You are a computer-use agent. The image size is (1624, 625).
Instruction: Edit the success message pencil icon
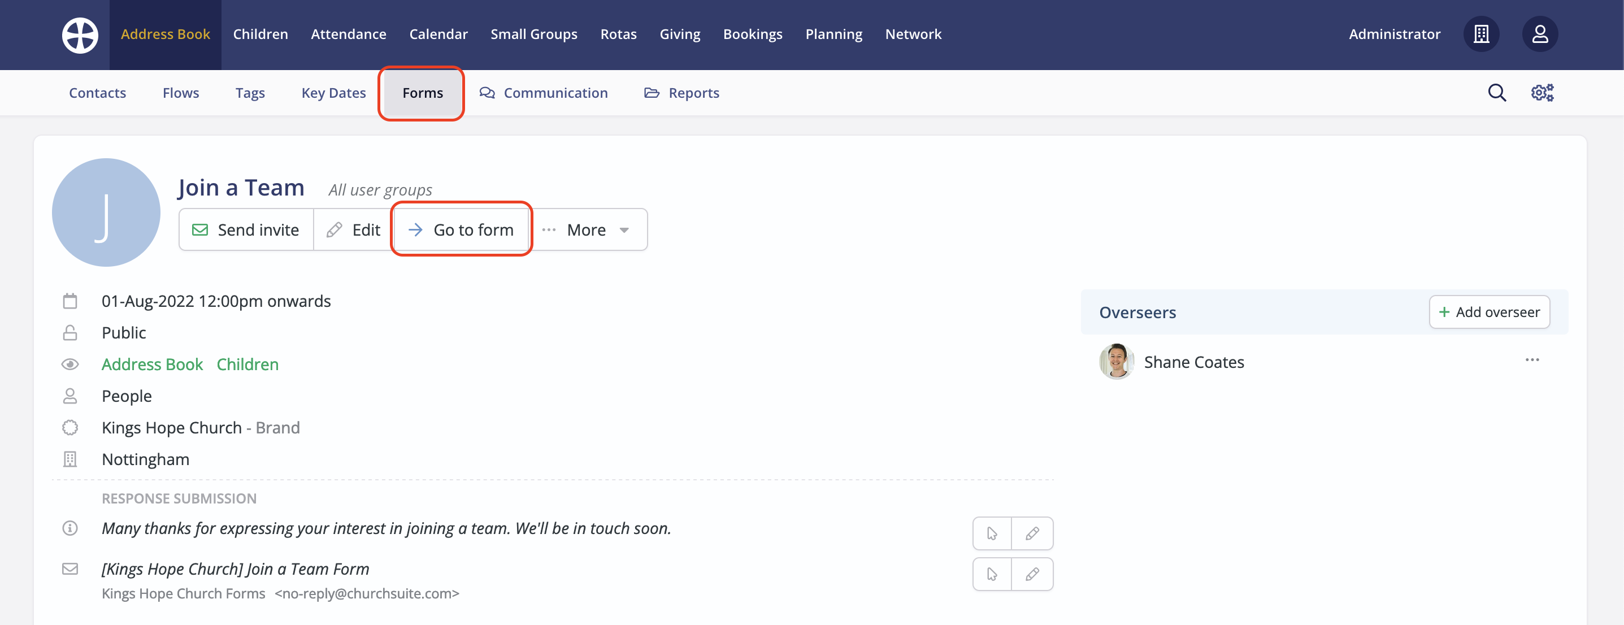[x=1032, y=533]
